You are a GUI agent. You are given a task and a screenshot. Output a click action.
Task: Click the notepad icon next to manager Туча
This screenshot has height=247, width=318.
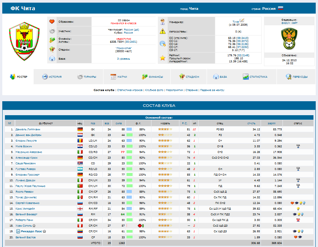point(242,20)
